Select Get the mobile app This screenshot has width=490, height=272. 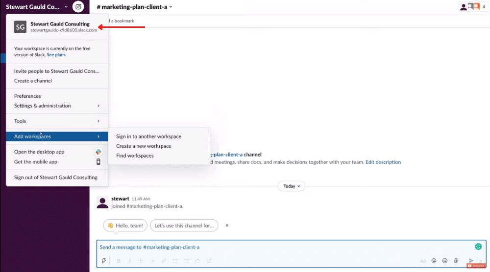click(56, 161)
